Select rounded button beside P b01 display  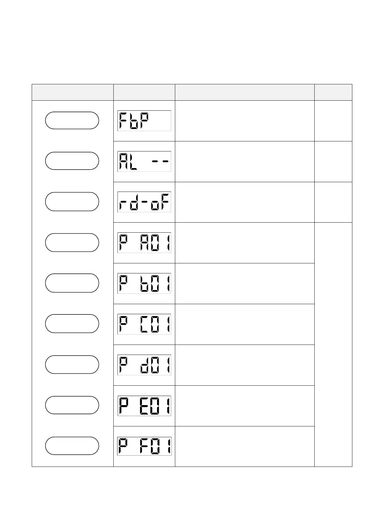pyautogui.click(x=72, y=283)
